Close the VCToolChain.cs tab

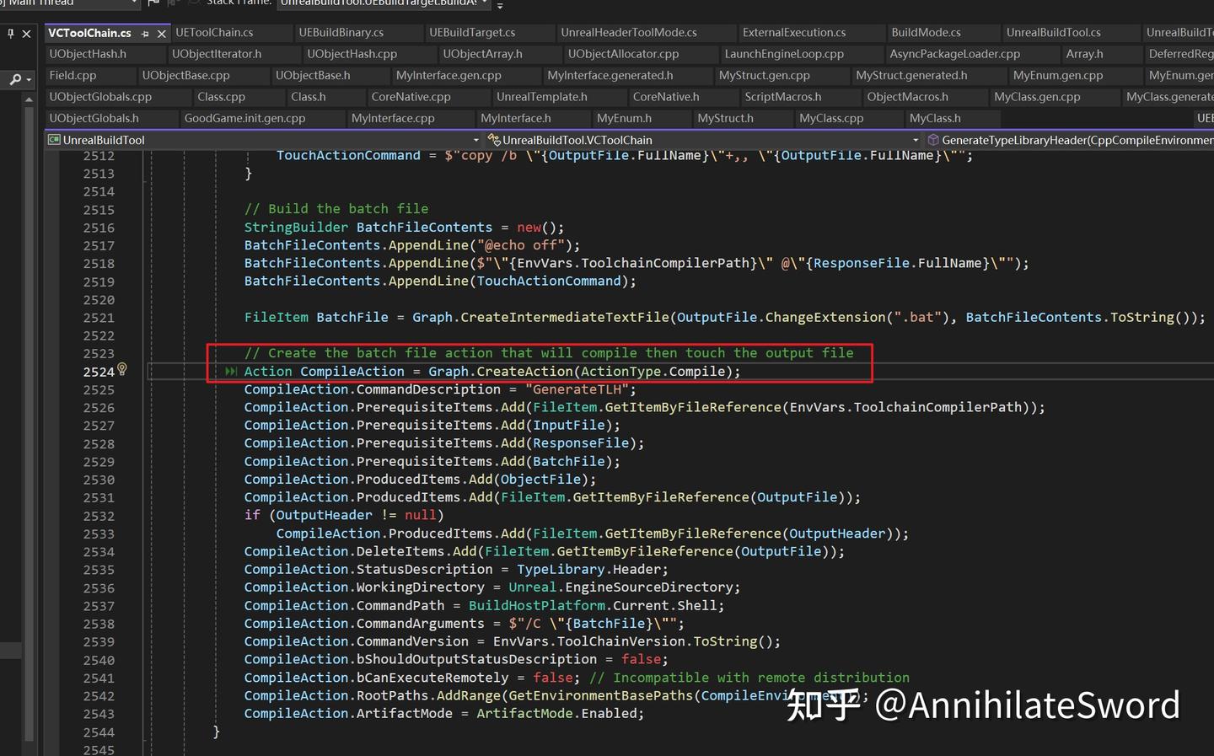[x=162, y=33]
